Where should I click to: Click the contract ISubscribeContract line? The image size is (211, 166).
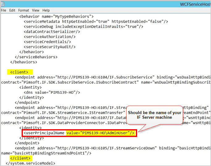tap(106, 83)
